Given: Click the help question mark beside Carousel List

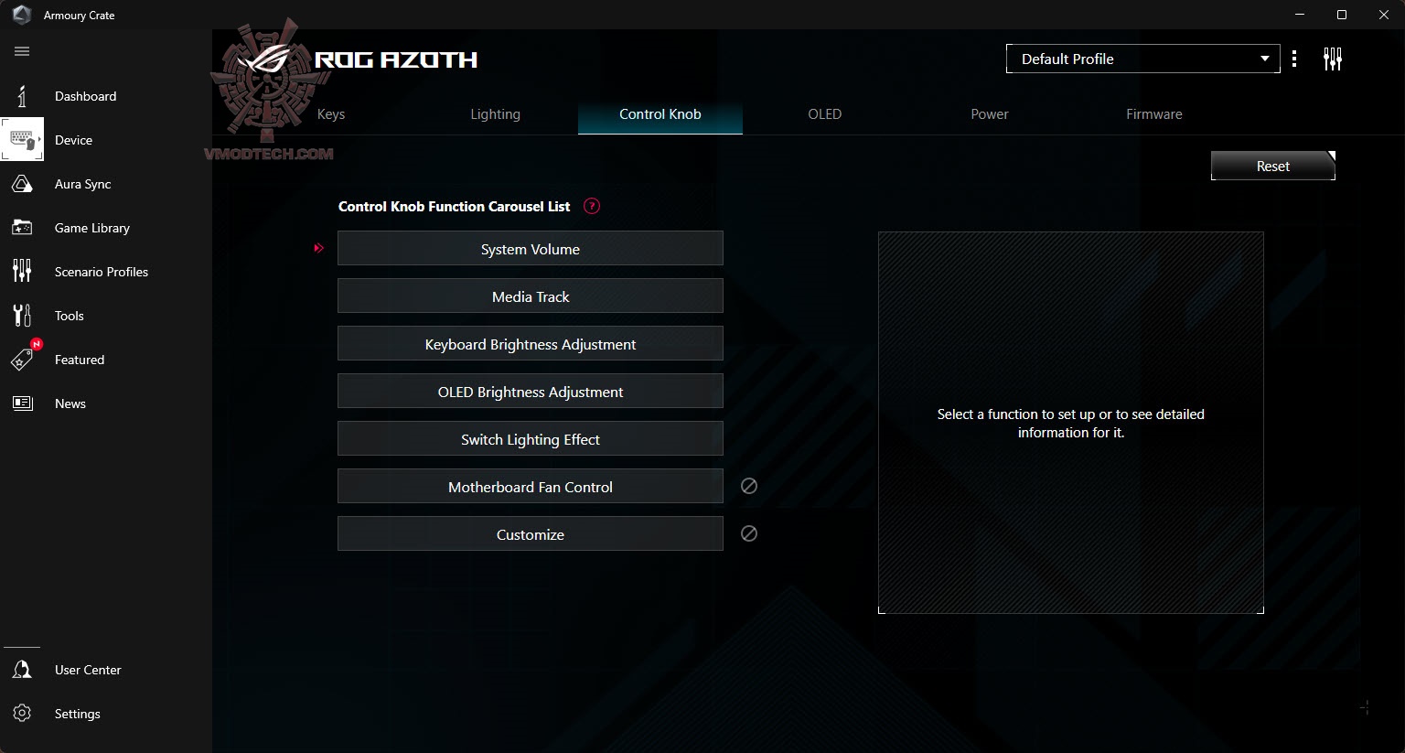Looking at the screenshot, I should tap(592, 206).
